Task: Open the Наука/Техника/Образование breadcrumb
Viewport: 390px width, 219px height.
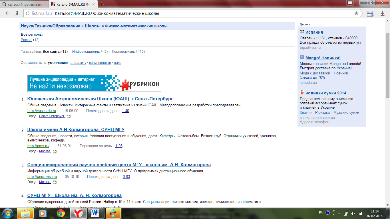Action: tap(51, 26)
